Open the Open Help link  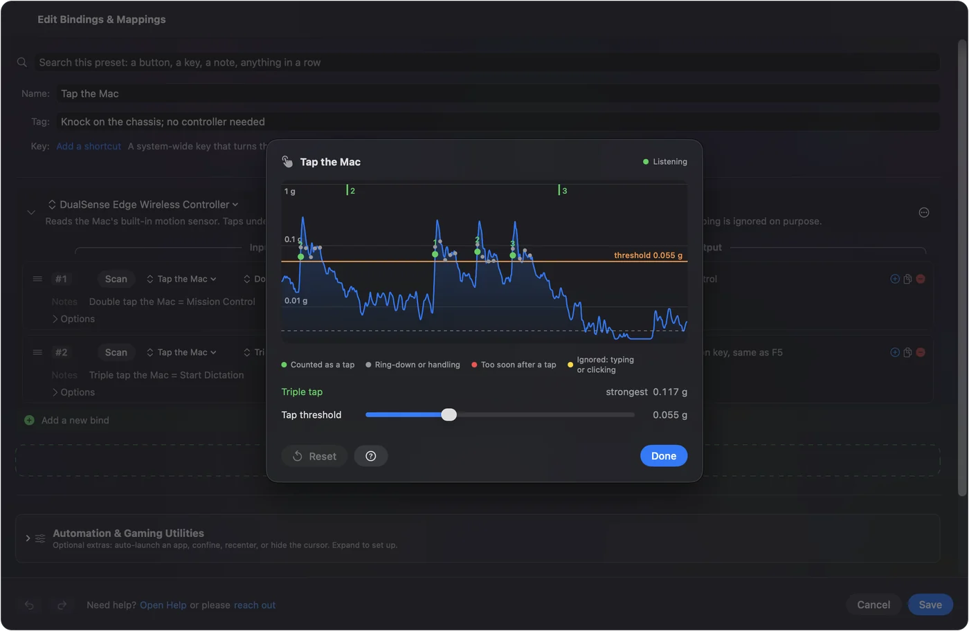tap(163, 605)
